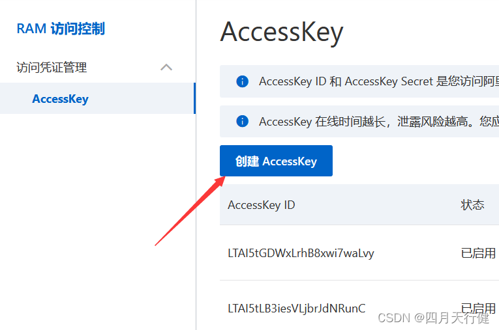The width and height of the screenshot is (499, 330).
Task: Select key ID LTAI5tGDWxLrhB8xwi7waLvy
Action: [301, 253]
